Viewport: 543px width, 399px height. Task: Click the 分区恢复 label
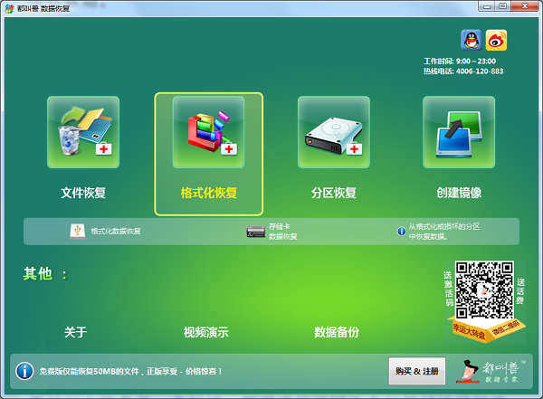pyautogui.click(x=333, y=193)
